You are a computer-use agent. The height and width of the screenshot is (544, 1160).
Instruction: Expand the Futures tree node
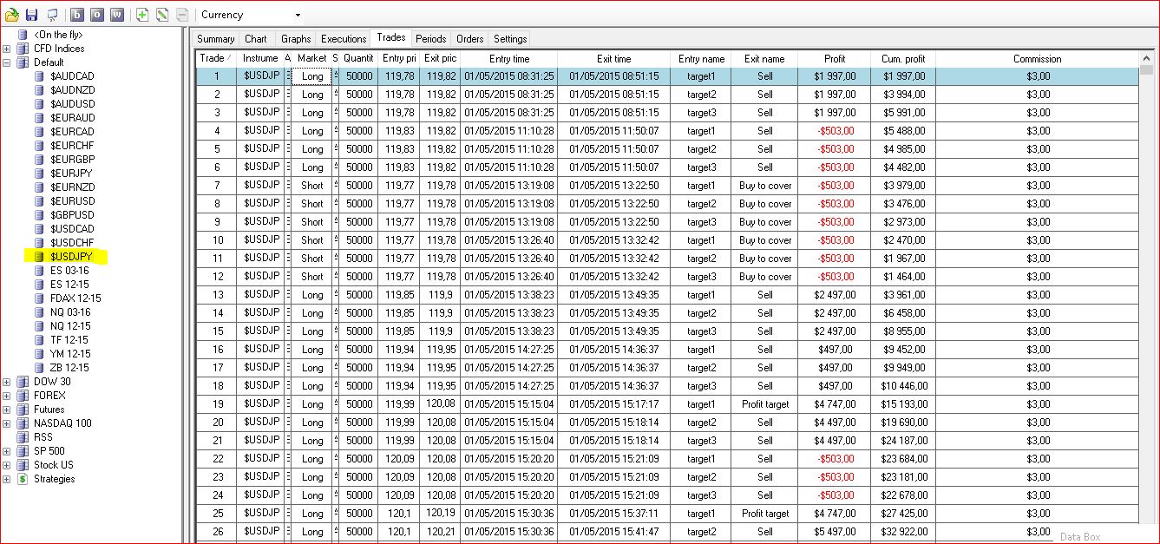(x=7, y=410)
